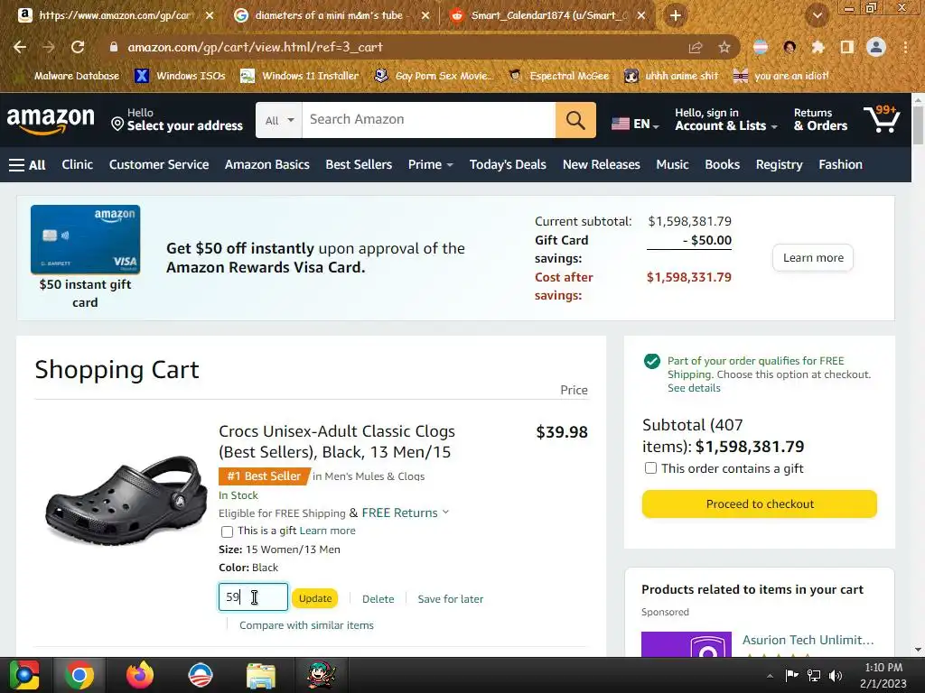Click the Crocs clog product image
The height and width of the screenshot is (693, 925).
tap(126, 500)
